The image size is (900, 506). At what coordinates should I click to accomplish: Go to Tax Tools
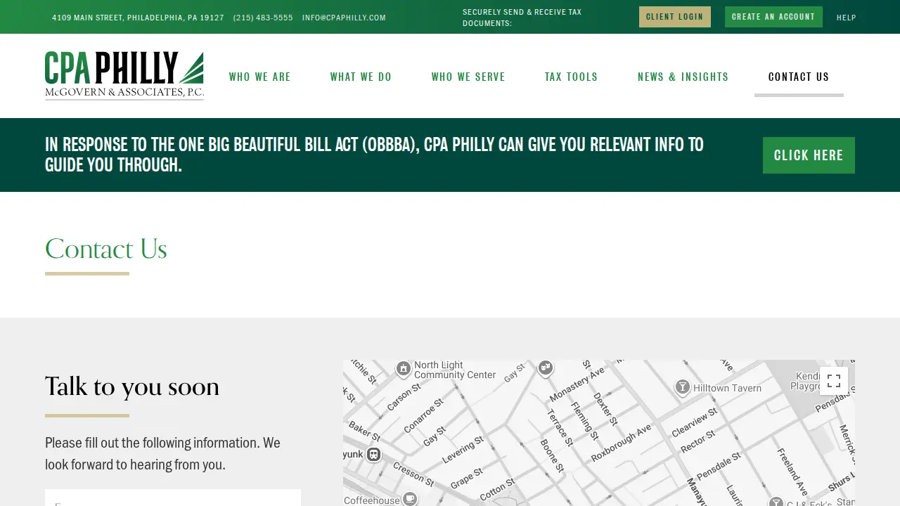[572, 77]
